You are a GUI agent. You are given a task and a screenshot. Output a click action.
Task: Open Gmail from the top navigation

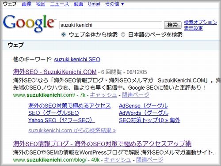pos(94,4)
